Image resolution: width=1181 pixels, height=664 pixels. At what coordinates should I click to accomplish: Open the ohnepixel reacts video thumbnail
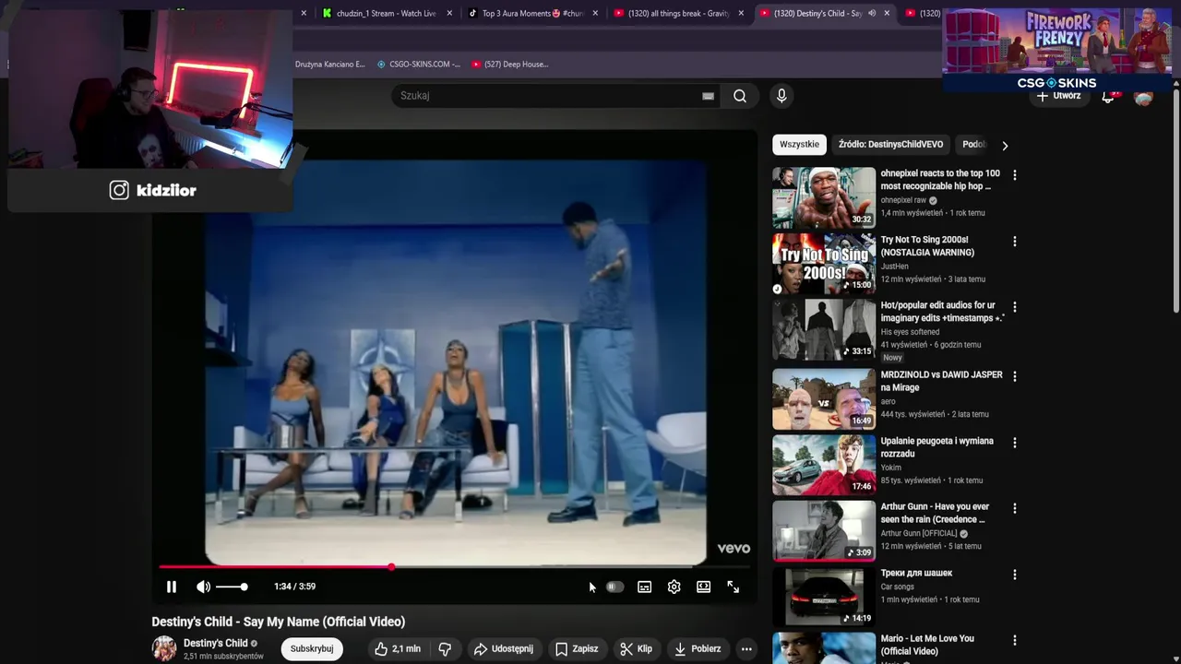coord(824,197)
